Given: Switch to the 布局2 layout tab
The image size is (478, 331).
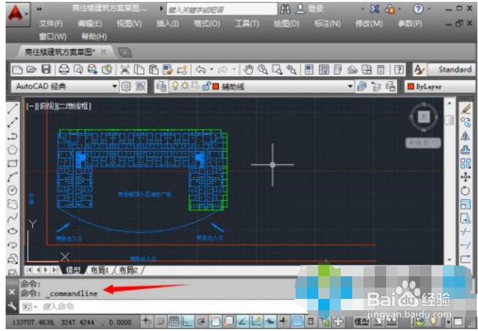Looking at the screenshot, I should pyautogui.click(x=128, y=270).
